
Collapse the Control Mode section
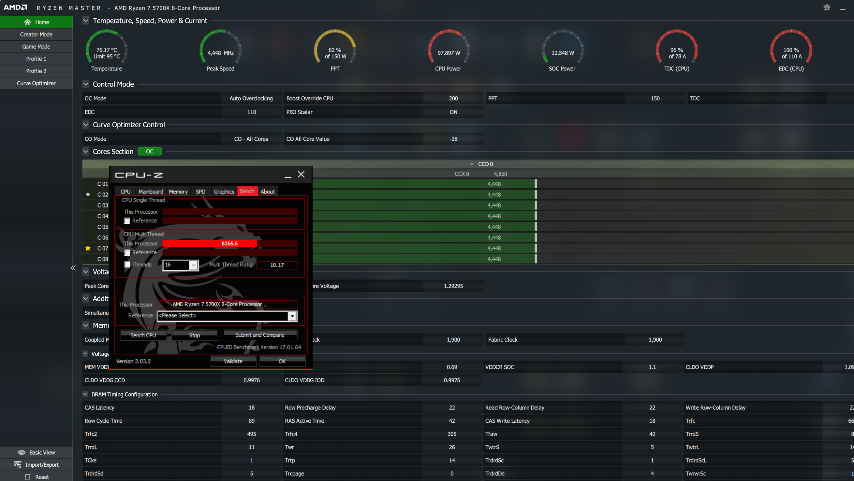[x=86, y=84]
